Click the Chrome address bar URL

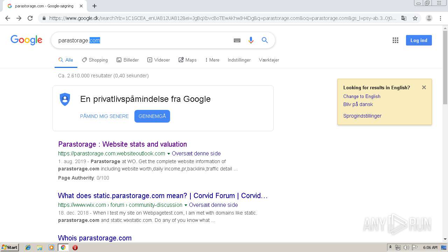coord(223,18)
